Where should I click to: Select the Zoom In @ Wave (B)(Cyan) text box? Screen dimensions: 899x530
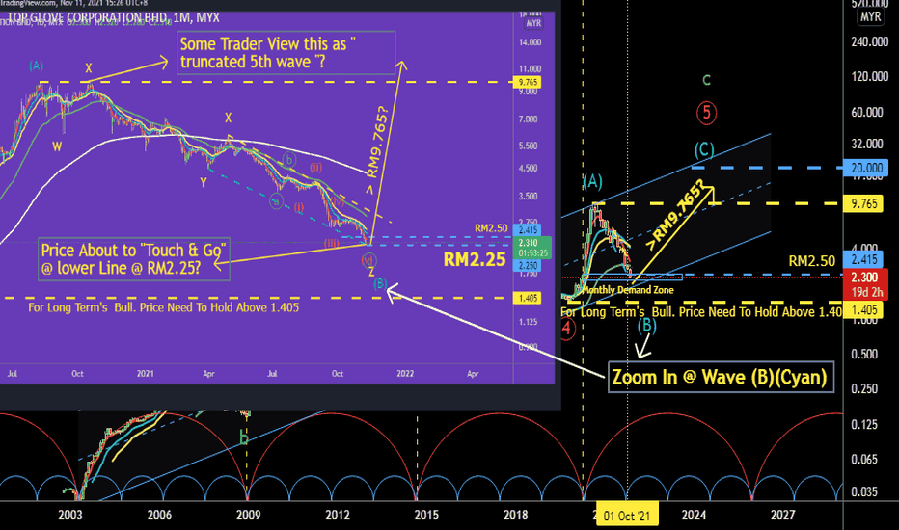pyautogui.click(x=721, y=377)
